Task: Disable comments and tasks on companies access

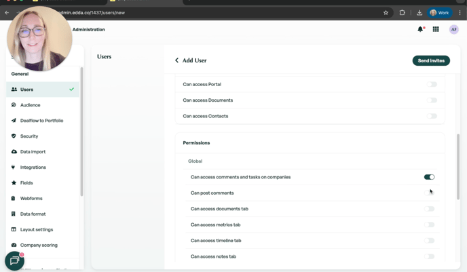Action: (x=429, y=177)
